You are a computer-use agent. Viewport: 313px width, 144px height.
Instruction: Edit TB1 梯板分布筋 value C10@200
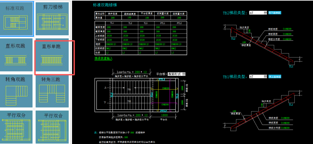pos(285,128)
